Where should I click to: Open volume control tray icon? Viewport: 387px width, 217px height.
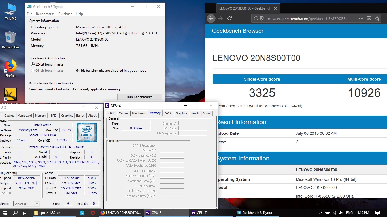tap(341, 213)
